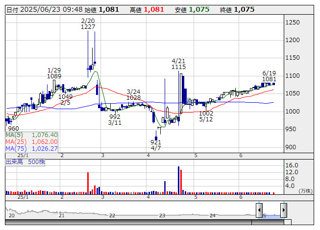This screenshot has width=320, height=230.
Task: Click the 出来高 500株 volume label
Action: (25, 162)
